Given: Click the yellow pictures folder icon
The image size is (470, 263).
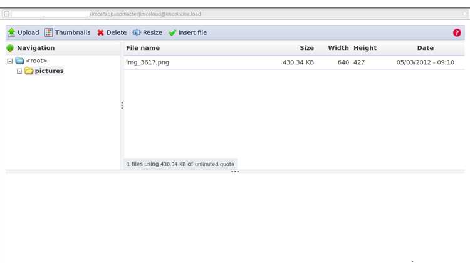Looking at the screenshot, I should (x=29, y=71).
